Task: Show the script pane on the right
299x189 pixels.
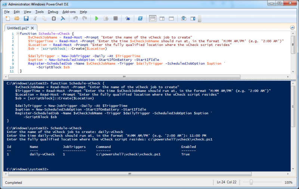Action: [x=162, y=18]
